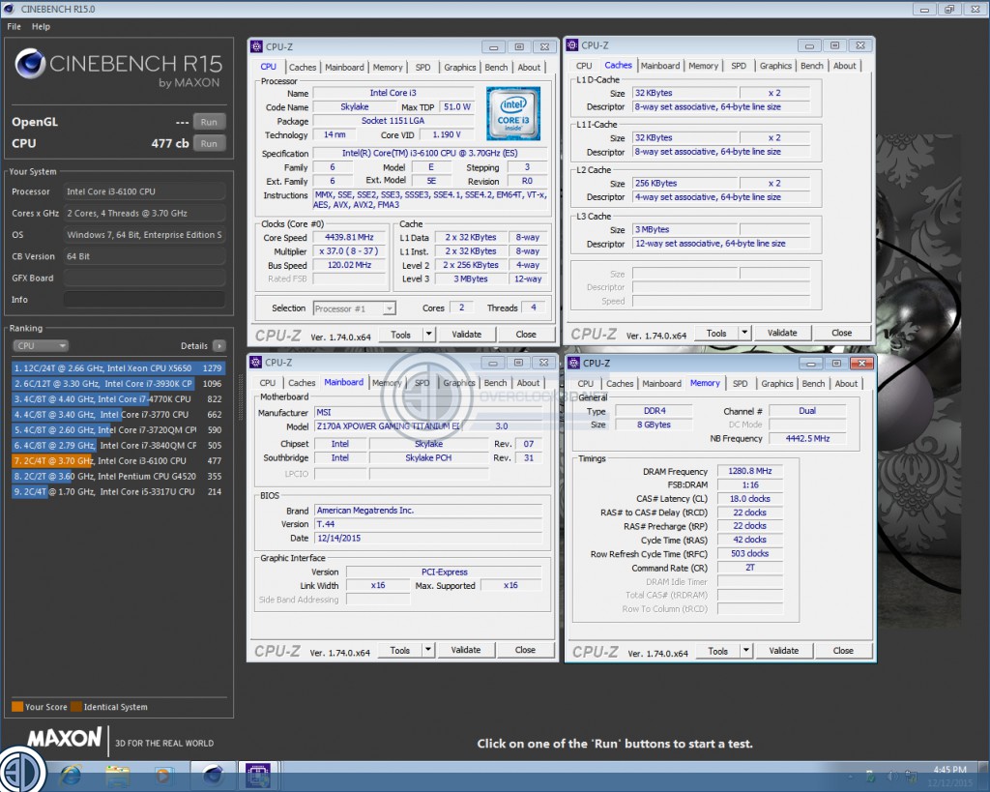Click Validate in the CPU tab window

467,334
